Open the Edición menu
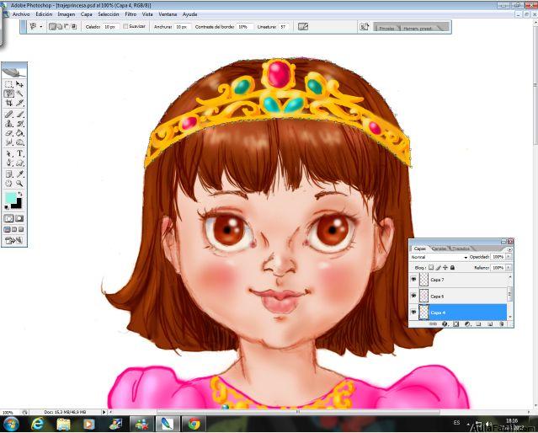 click(x=44, y=14)
